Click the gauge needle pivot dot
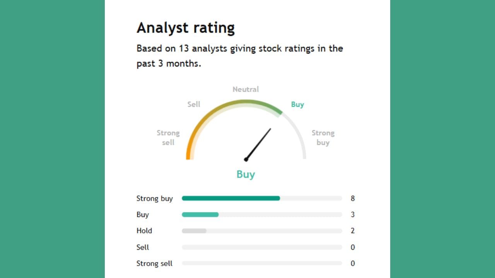Screen dimensions: 495x278 [246, 159]
